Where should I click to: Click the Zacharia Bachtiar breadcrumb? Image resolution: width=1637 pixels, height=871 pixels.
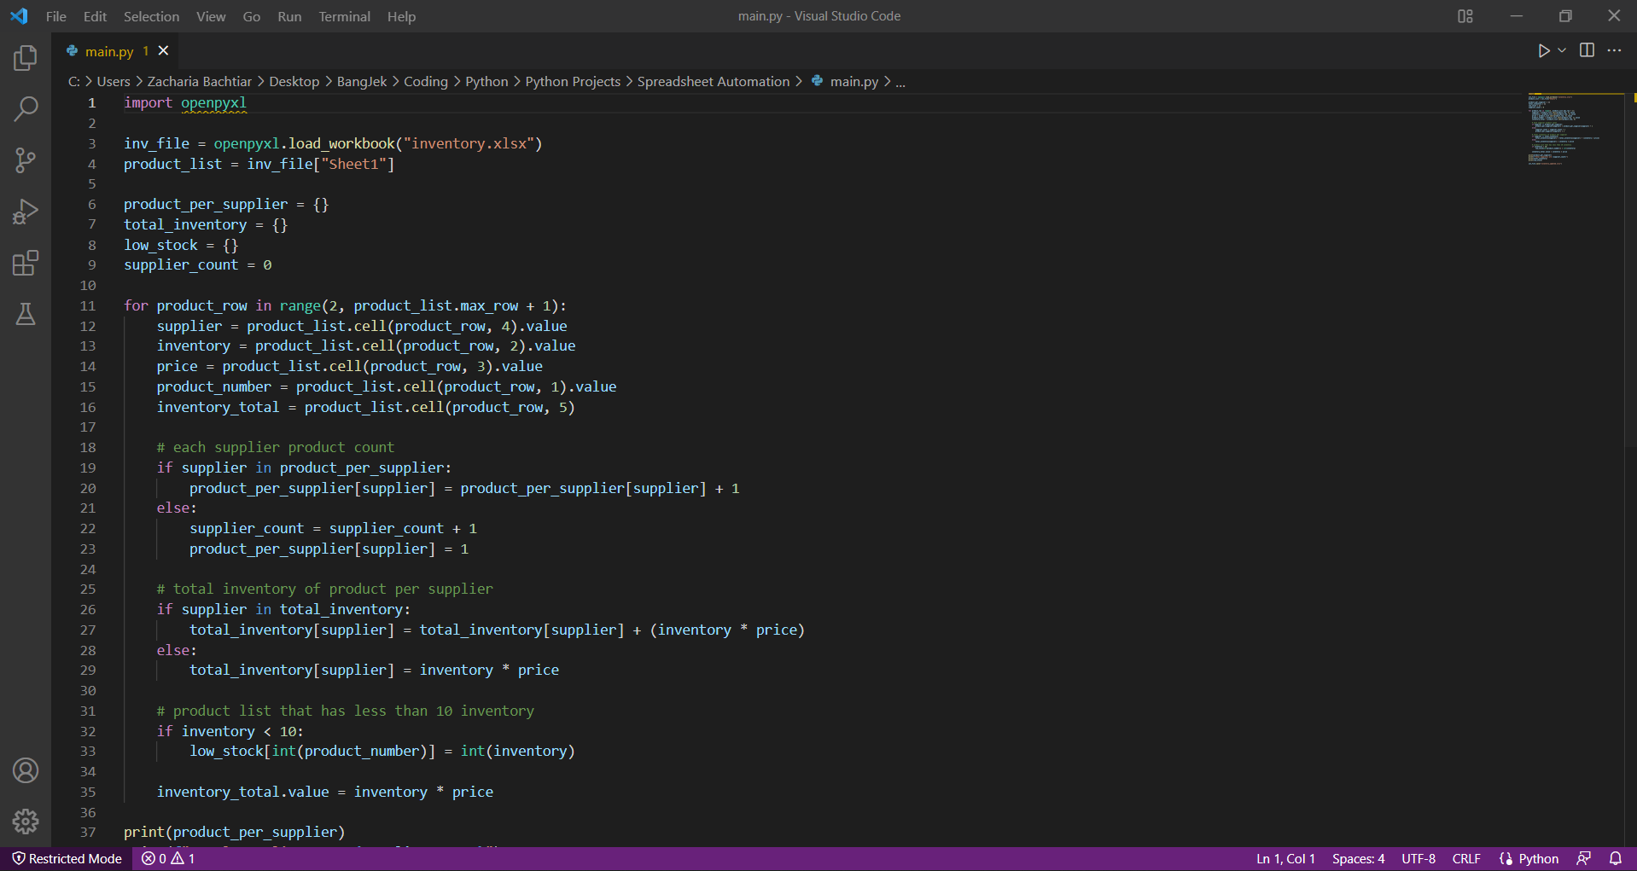tap(200, 81)
